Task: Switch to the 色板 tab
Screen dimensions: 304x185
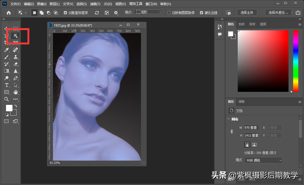Action: [241, 24]
